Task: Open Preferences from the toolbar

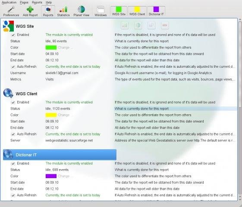Action: (x=11, y=11)
